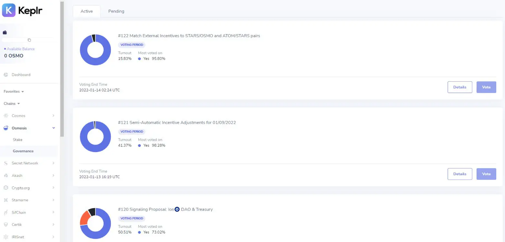
Task: Click the Secret Network icon
Action: click(6, 163)
